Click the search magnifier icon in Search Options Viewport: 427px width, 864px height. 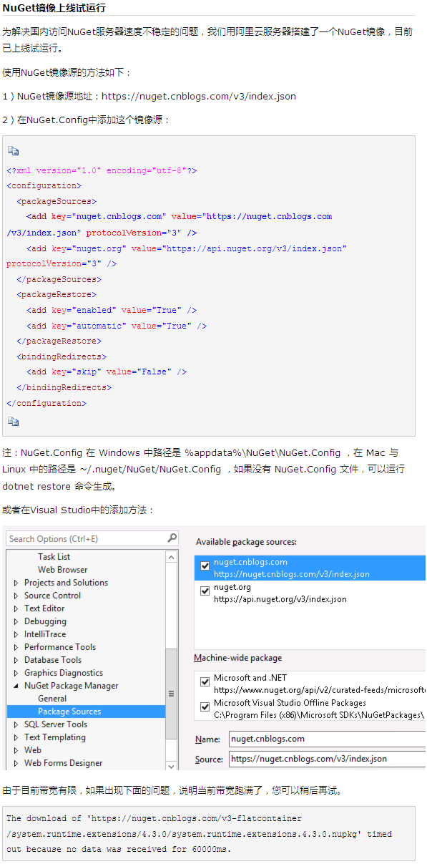click(x=172, y=538)
